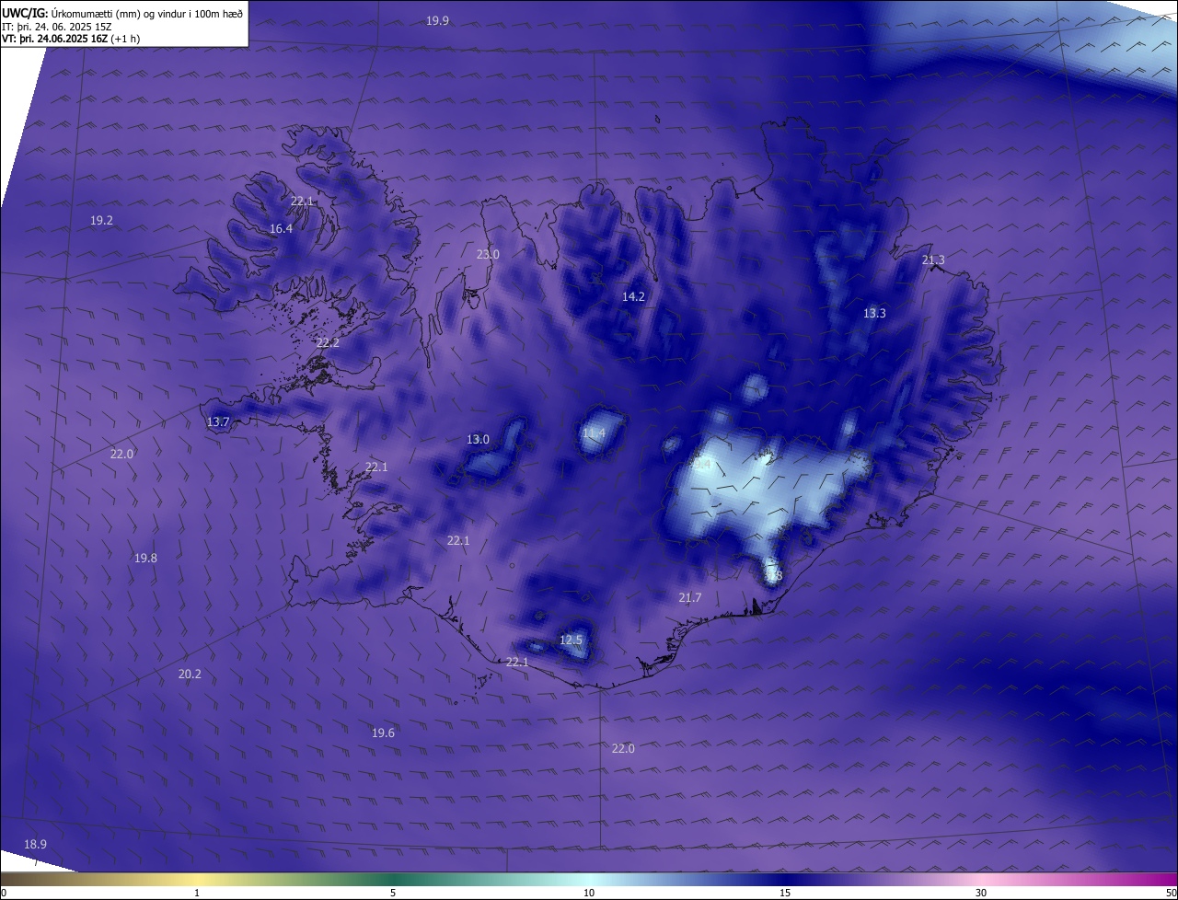1178x900 pixels.
Task: Click the legend tick label 10
Action: point(589,893)
